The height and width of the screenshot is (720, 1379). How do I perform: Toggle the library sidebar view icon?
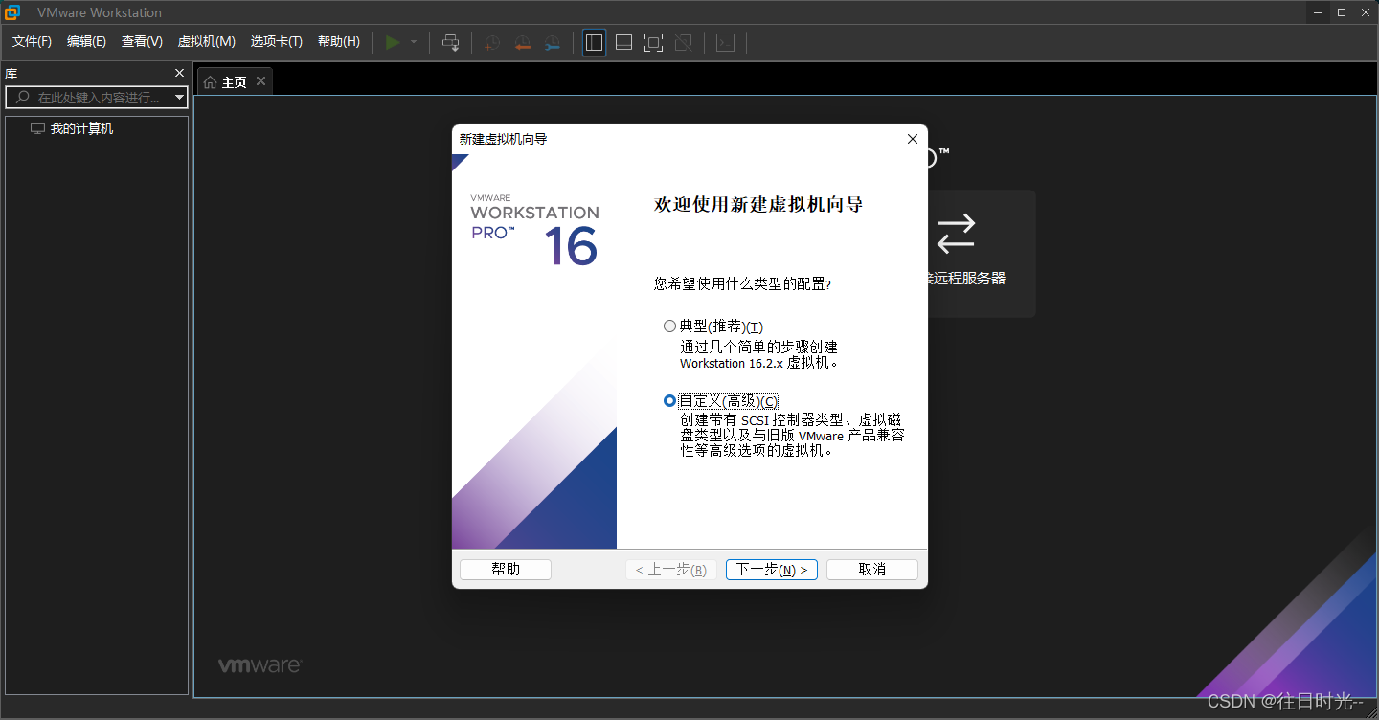594,42
